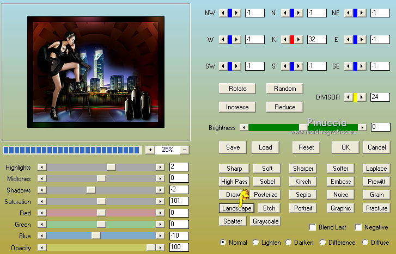Apply the Grayscale preset
The width and height of the screenshot is (396, 254).
[x=265, y=221]
